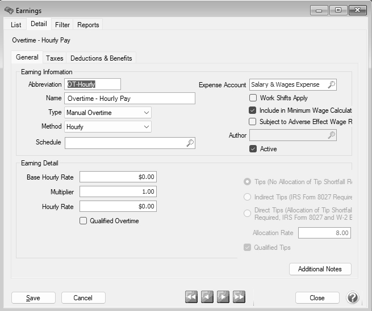Screen dimensions: 372x311
Task: Switch to the Taxes tab
Action: (55, 58)
